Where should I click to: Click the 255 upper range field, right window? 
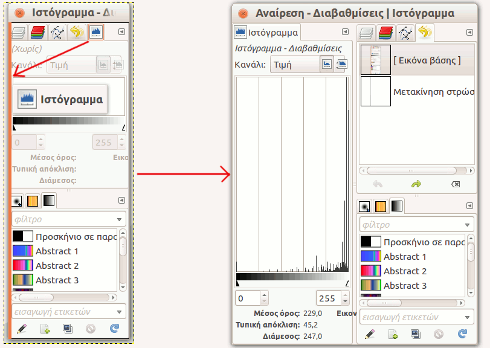click(327, 298)
